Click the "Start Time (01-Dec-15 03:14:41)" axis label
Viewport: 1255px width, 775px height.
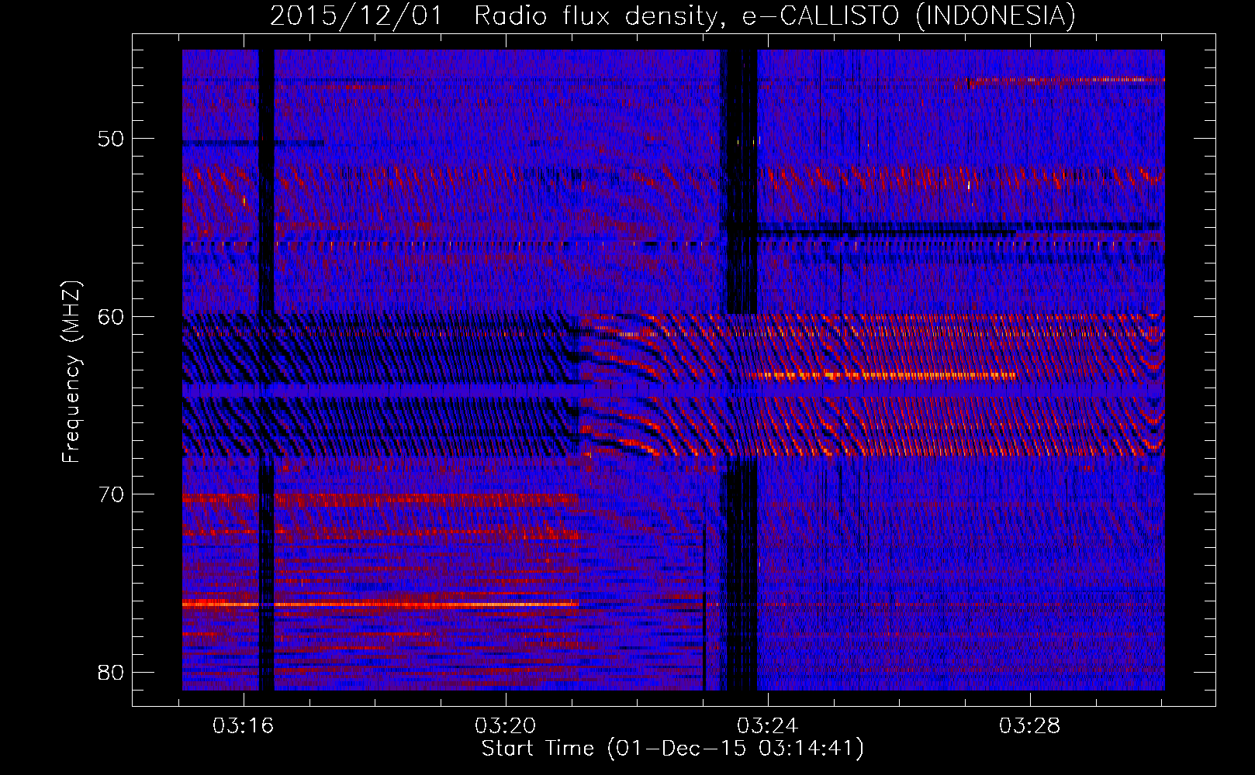click(x=672, y=749)
